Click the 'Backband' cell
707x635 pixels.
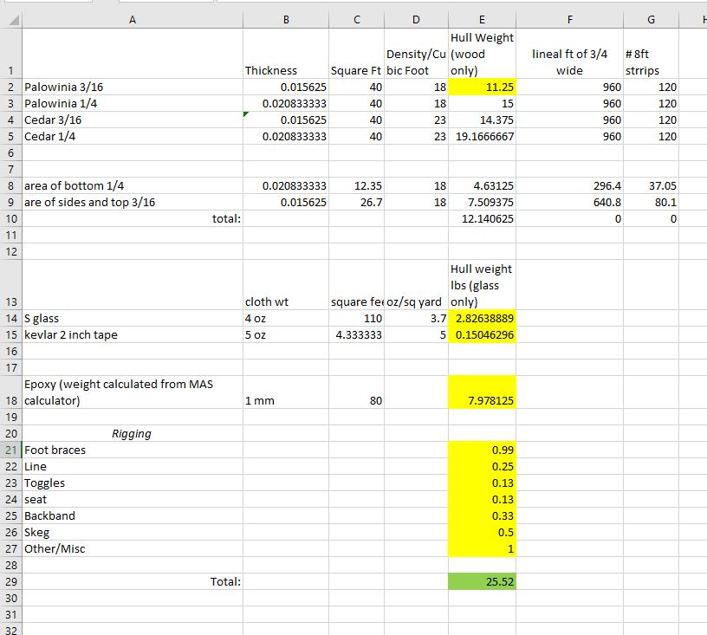tap(133, 515)
